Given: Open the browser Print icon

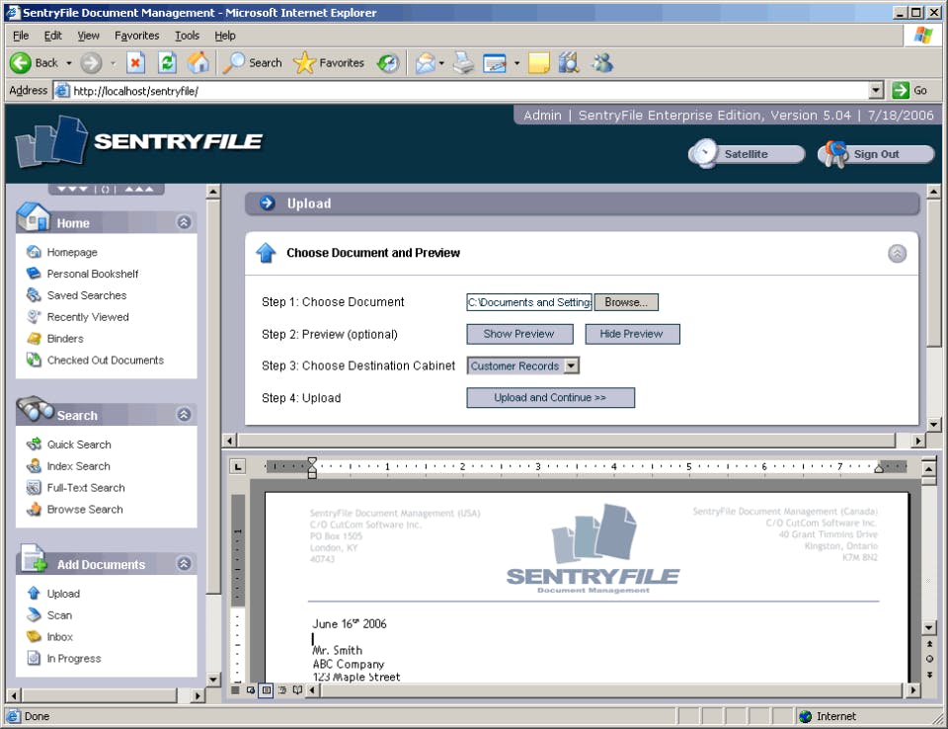Looking at the screenshot, I should [x=463, y=62].
